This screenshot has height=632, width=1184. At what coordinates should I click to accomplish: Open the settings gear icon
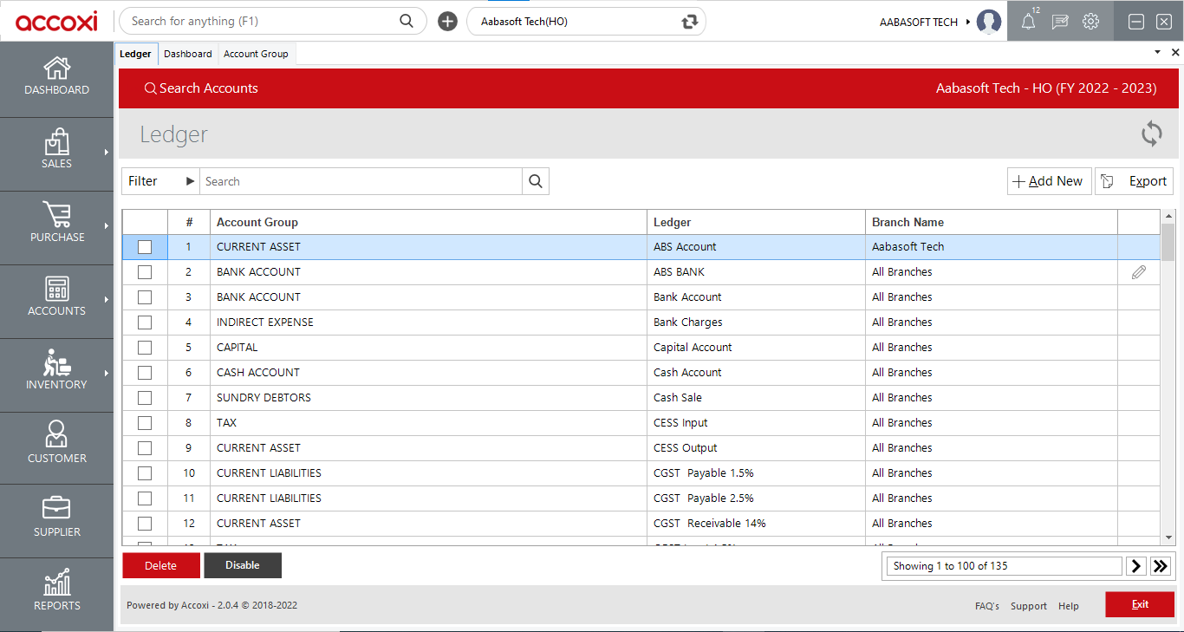pyautogui.click(x=1091, y=22)
